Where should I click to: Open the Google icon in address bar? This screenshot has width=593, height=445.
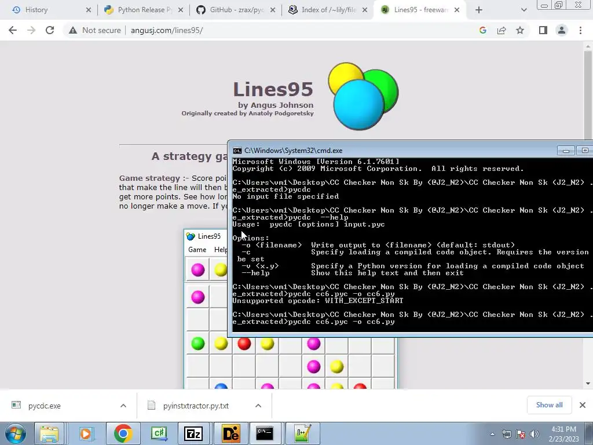click(x=482, y=30)
